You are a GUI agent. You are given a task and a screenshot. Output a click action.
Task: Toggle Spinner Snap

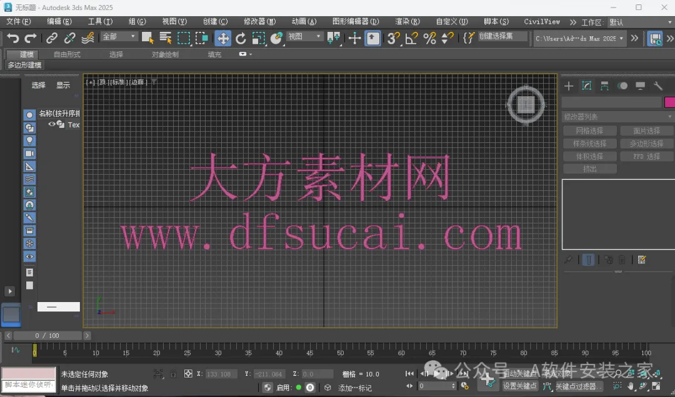point(447,38)
